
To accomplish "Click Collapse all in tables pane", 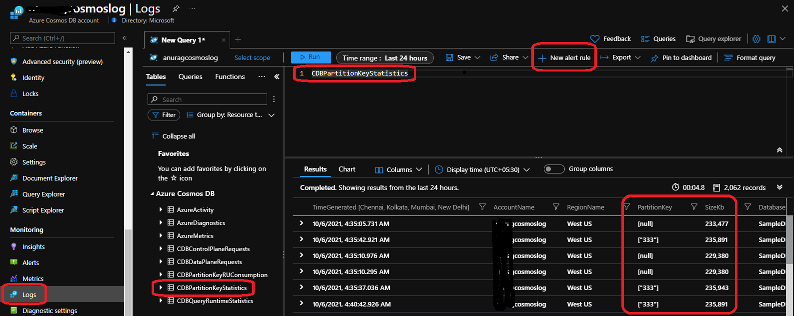I will pos(173,136).
